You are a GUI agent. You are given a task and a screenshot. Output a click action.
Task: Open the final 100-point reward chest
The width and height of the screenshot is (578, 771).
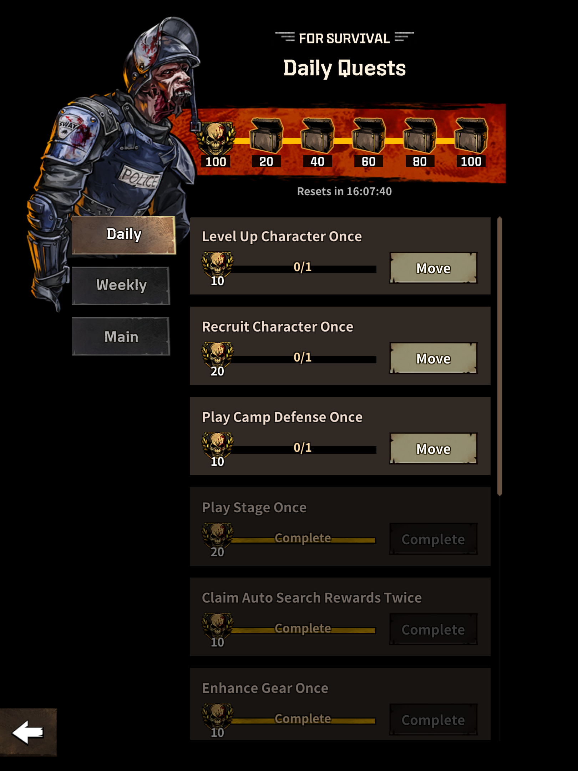pos(471,136)
